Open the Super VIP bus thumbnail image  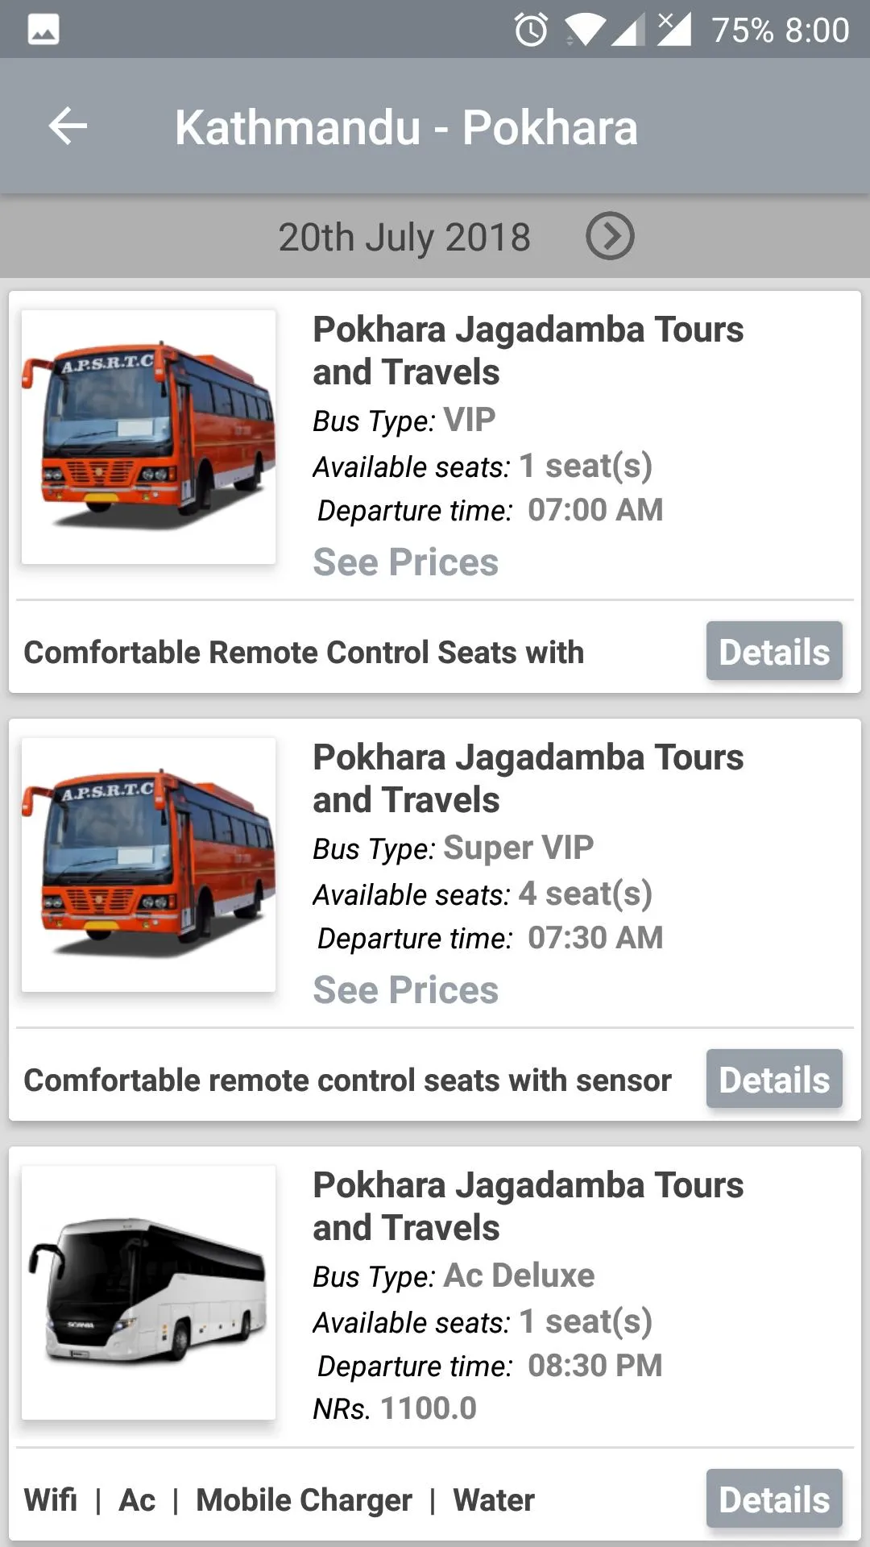pos(148,865)
